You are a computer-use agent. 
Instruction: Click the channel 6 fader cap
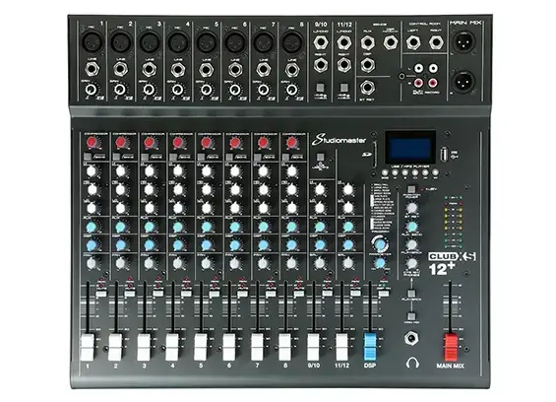tap(229, 347)
